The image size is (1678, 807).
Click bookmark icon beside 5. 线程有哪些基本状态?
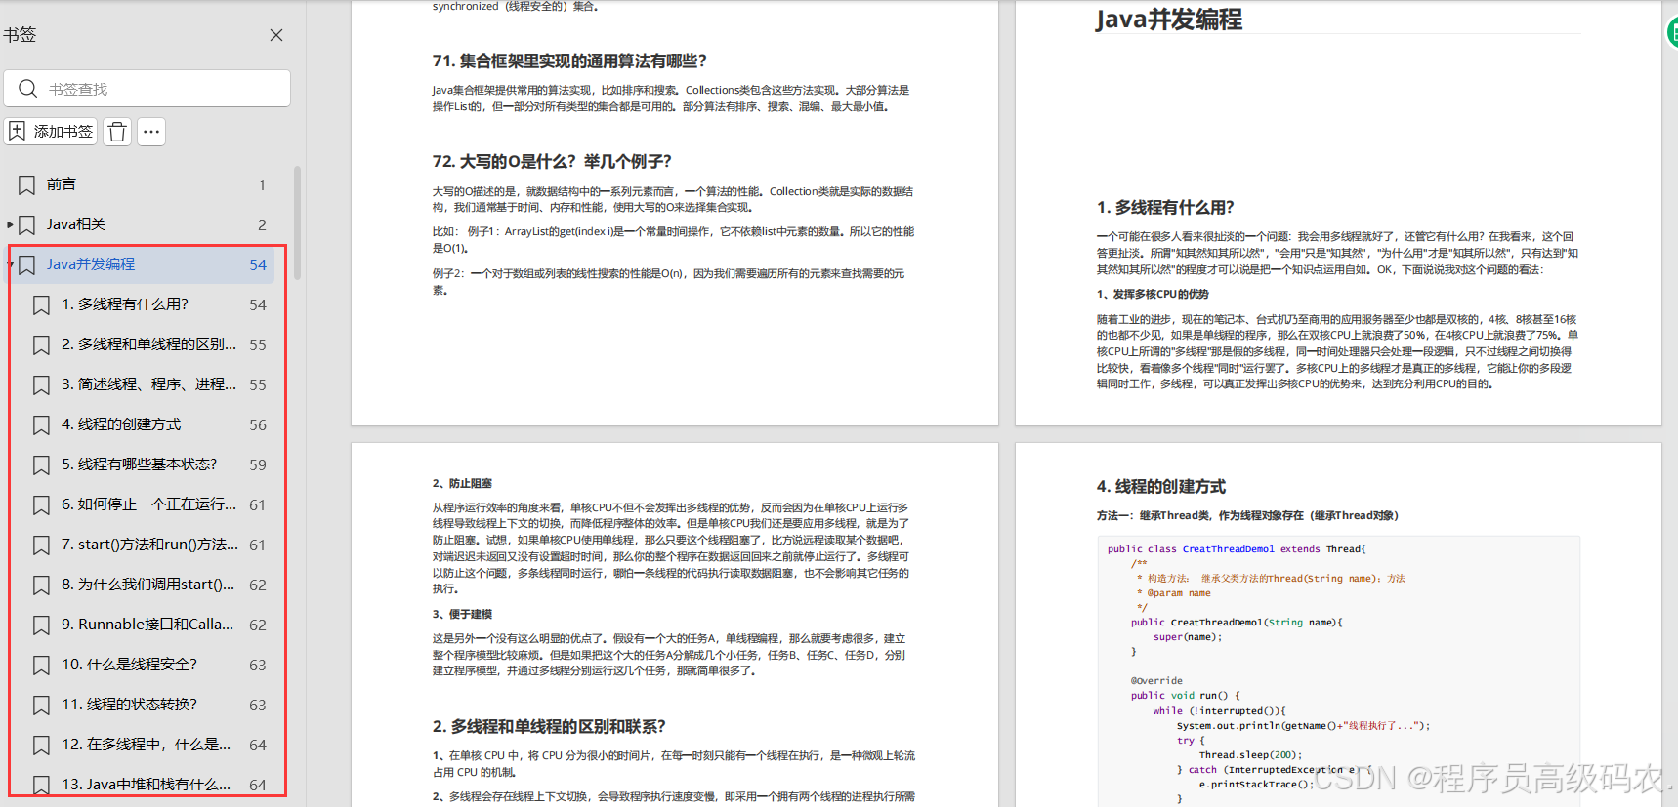41,465
